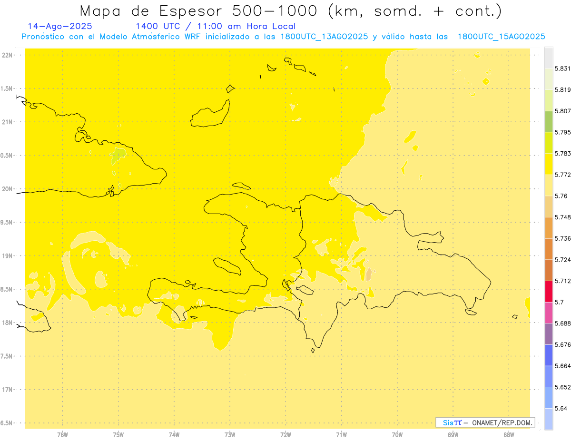Select the purple swatch between 5.676 and 5.688
The image size is (571, 441).
pyautogui.click(x=549, y=333)
